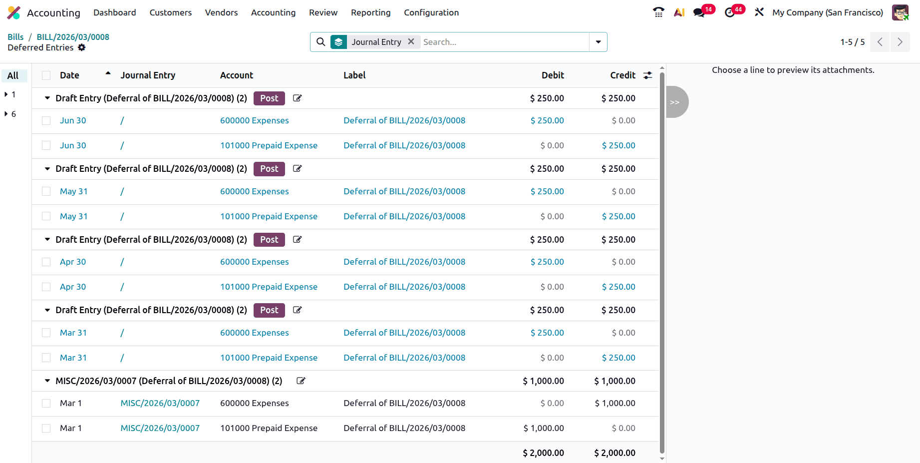This screenshot has height=463, width=920.
Task: Open the Accounting app home icon
Action: pos(14,12)
